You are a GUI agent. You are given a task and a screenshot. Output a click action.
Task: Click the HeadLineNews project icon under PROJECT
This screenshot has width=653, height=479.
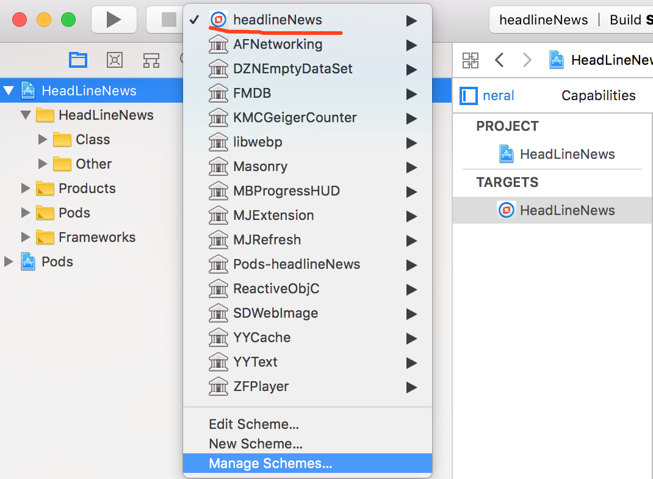(x=507, y=154)
